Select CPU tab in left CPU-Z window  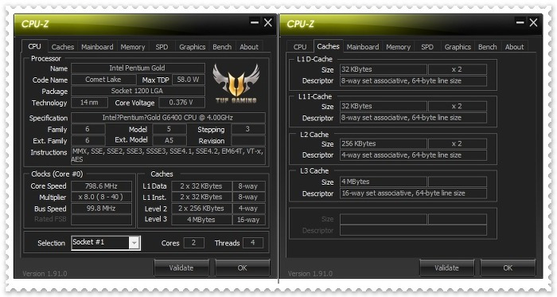click(x=34, y=46)
